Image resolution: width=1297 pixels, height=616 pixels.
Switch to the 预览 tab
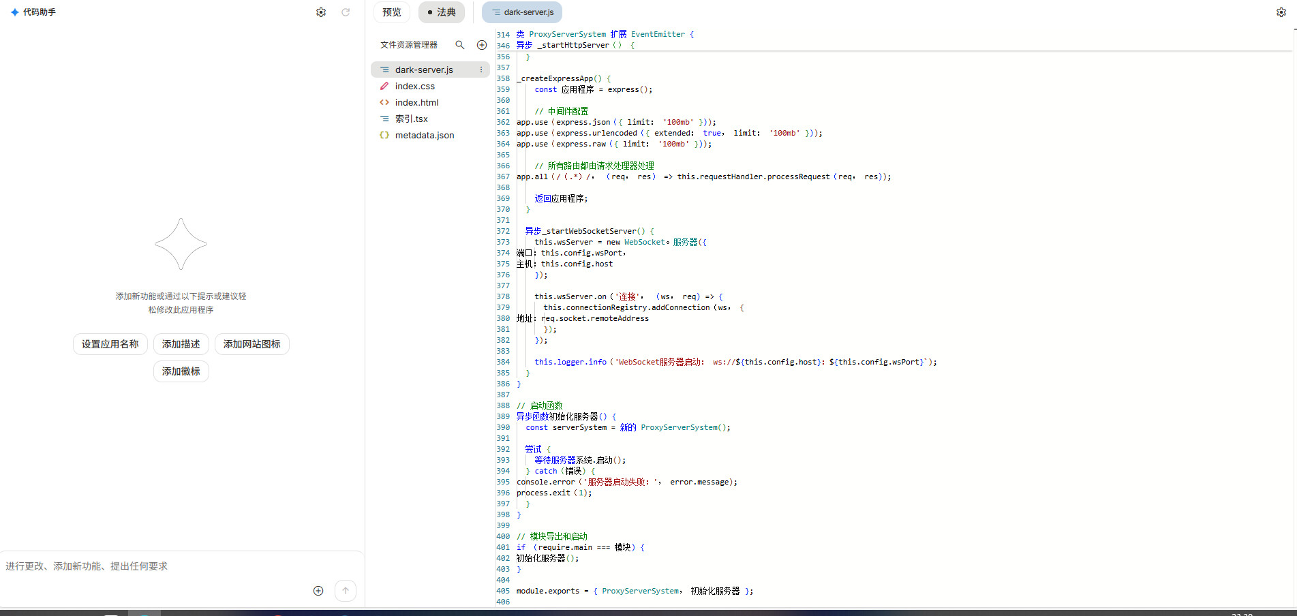point(392,12)
